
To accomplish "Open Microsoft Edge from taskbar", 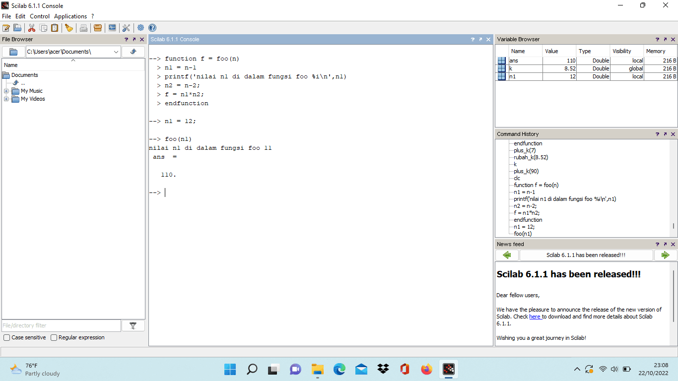I will pyautogui.click(x=339, y=369).
